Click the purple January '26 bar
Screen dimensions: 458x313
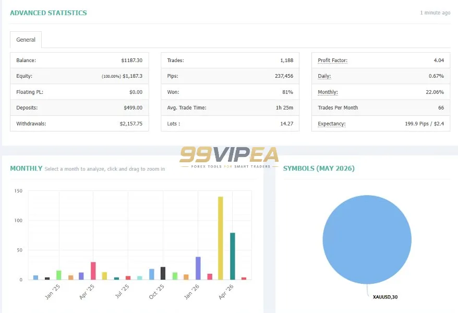pos(198,268)
